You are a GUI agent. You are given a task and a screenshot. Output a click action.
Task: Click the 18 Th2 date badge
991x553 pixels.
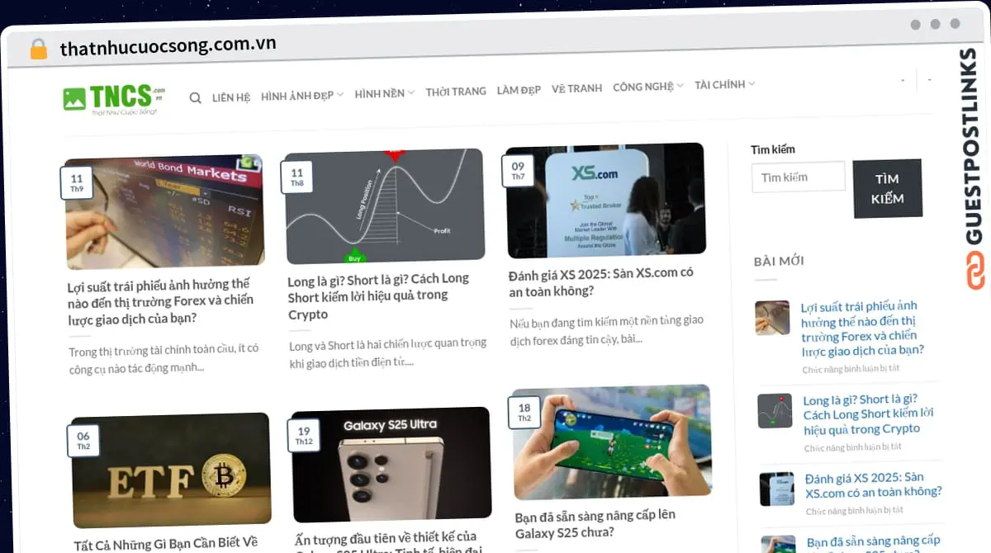[524, 413]
